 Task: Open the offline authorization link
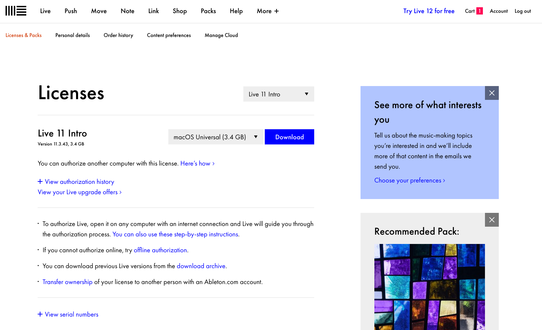tap(160, 250)
